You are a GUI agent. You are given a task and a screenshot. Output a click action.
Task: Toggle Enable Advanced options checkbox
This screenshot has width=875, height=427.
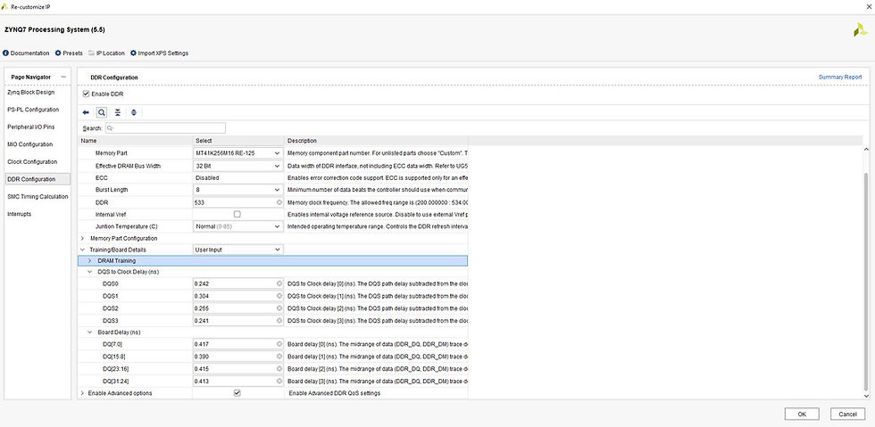click(x=237, y=393)
